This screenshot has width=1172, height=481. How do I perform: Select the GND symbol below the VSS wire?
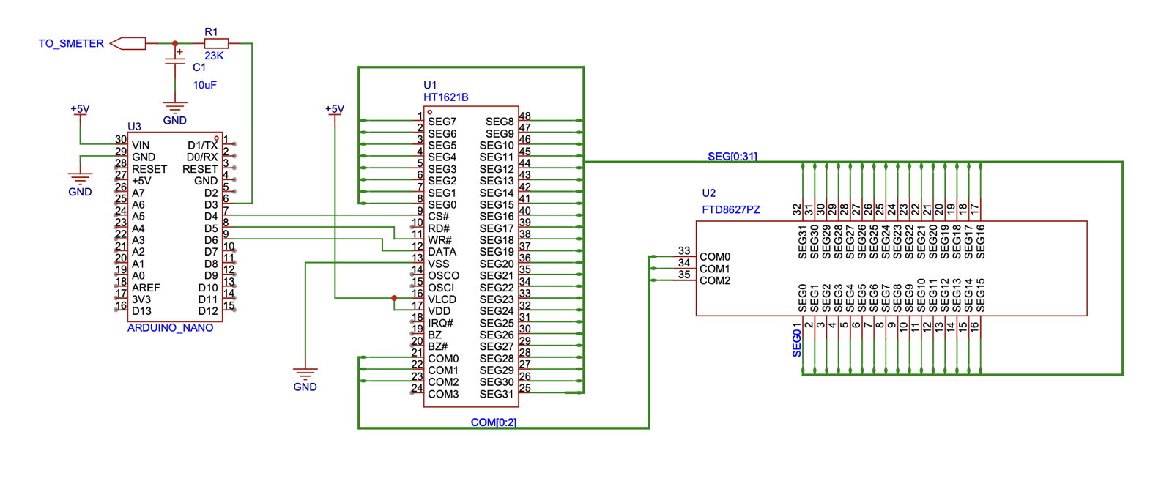click(x=305, y=374)
